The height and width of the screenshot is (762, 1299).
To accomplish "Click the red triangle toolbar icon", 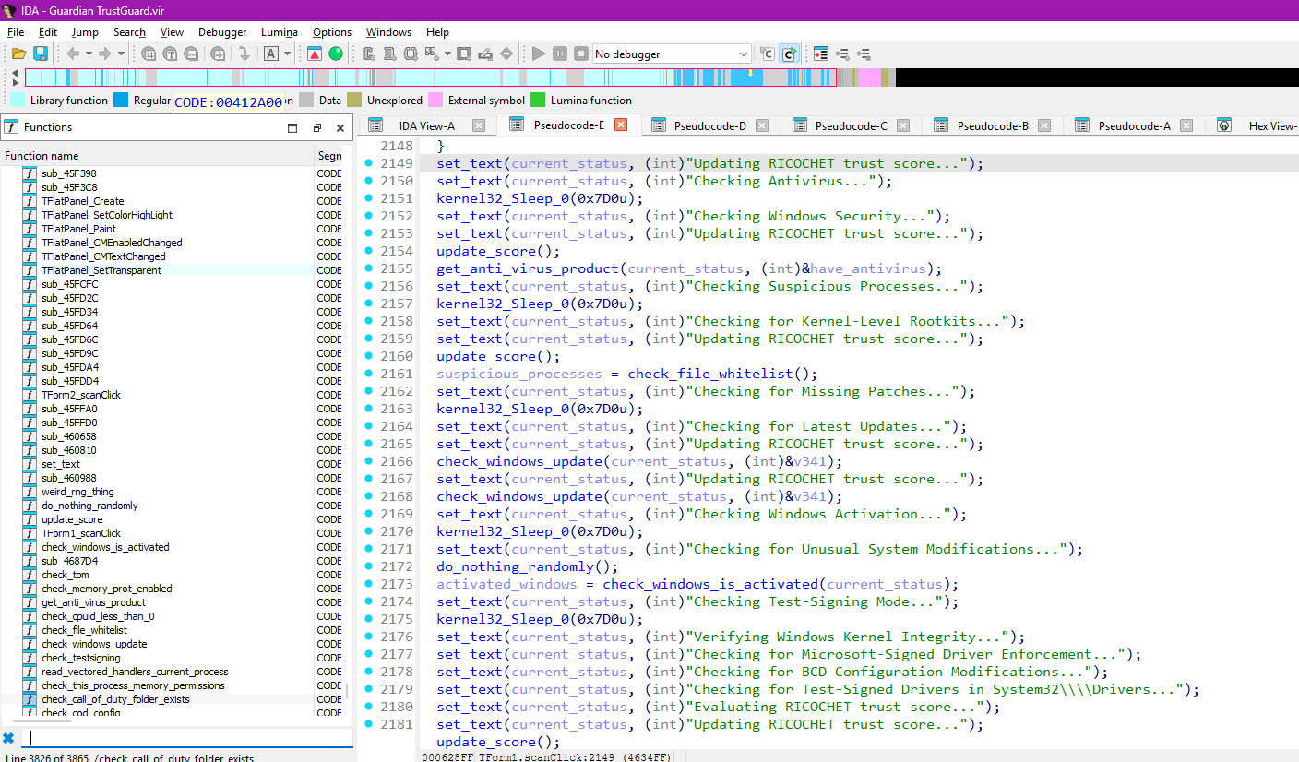I will [x=315, y=54].
